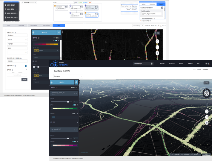Collapse the GeoWave side panel arrow

[x=79, y=82]
